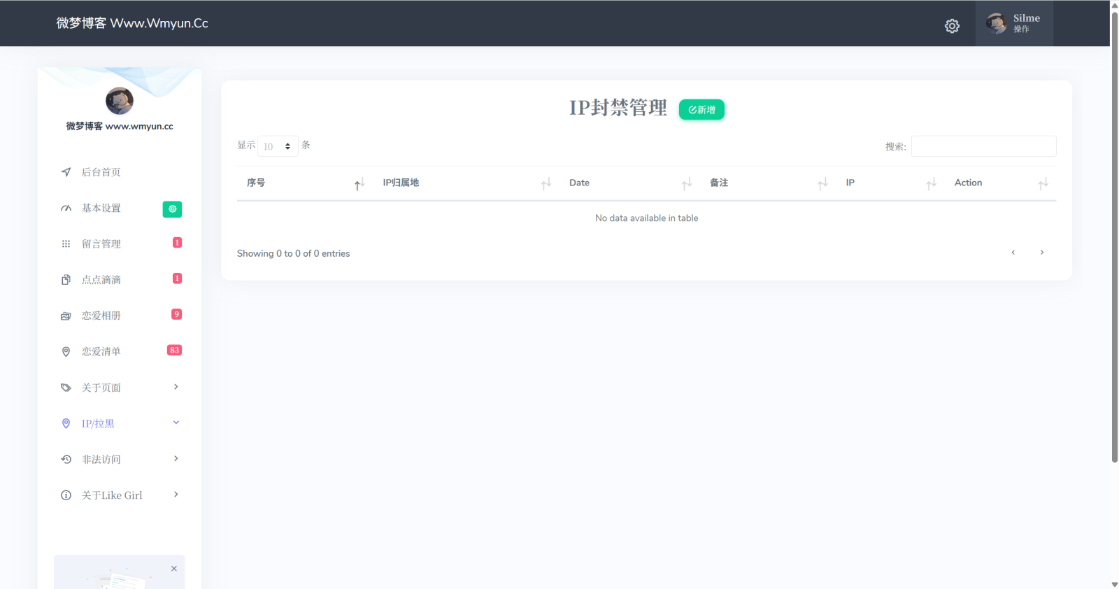Screen dimensions: 1119x589
Task: Collapse the IP/拉黑 submenu chevron
Action: click(x=176, y=423)
